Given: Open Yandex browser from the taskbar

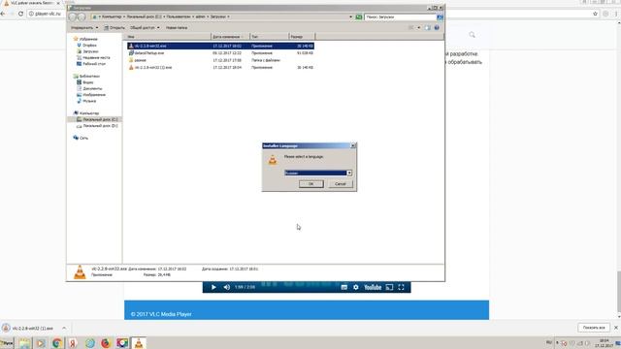Looking at the screenshot, I should point(73,343).
